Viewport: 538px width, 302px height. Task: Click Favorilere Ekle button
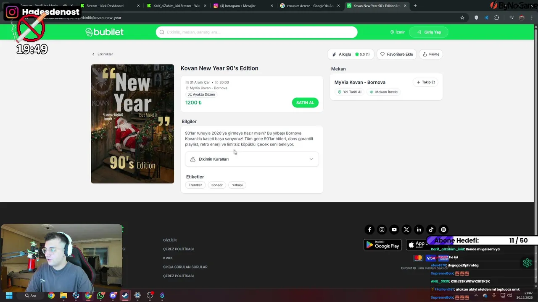pyautogui.click(x=396, y=54)
